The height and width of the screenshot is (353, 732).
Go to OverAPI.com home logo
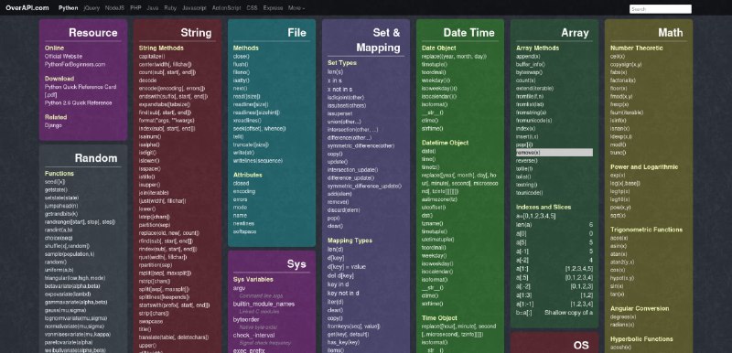click(27, 8)
